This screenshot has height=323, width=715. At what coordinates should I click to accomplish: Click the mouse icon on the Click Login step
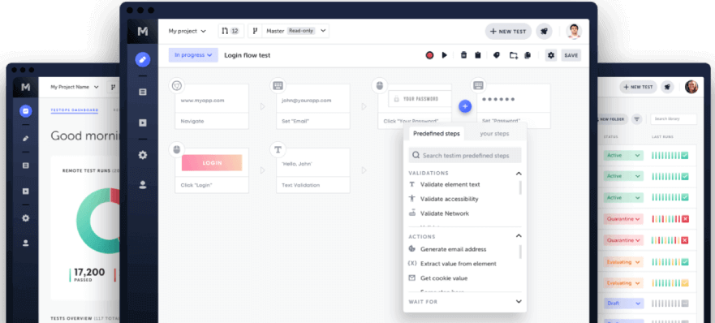[176, 149]
